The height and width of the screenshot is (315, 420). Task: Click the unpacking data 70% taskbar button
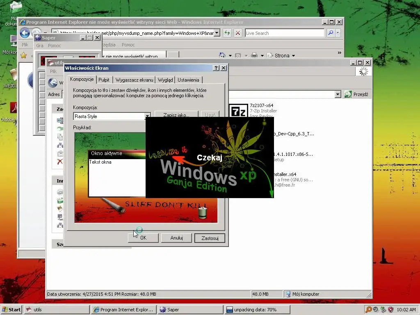pos(257,310)
